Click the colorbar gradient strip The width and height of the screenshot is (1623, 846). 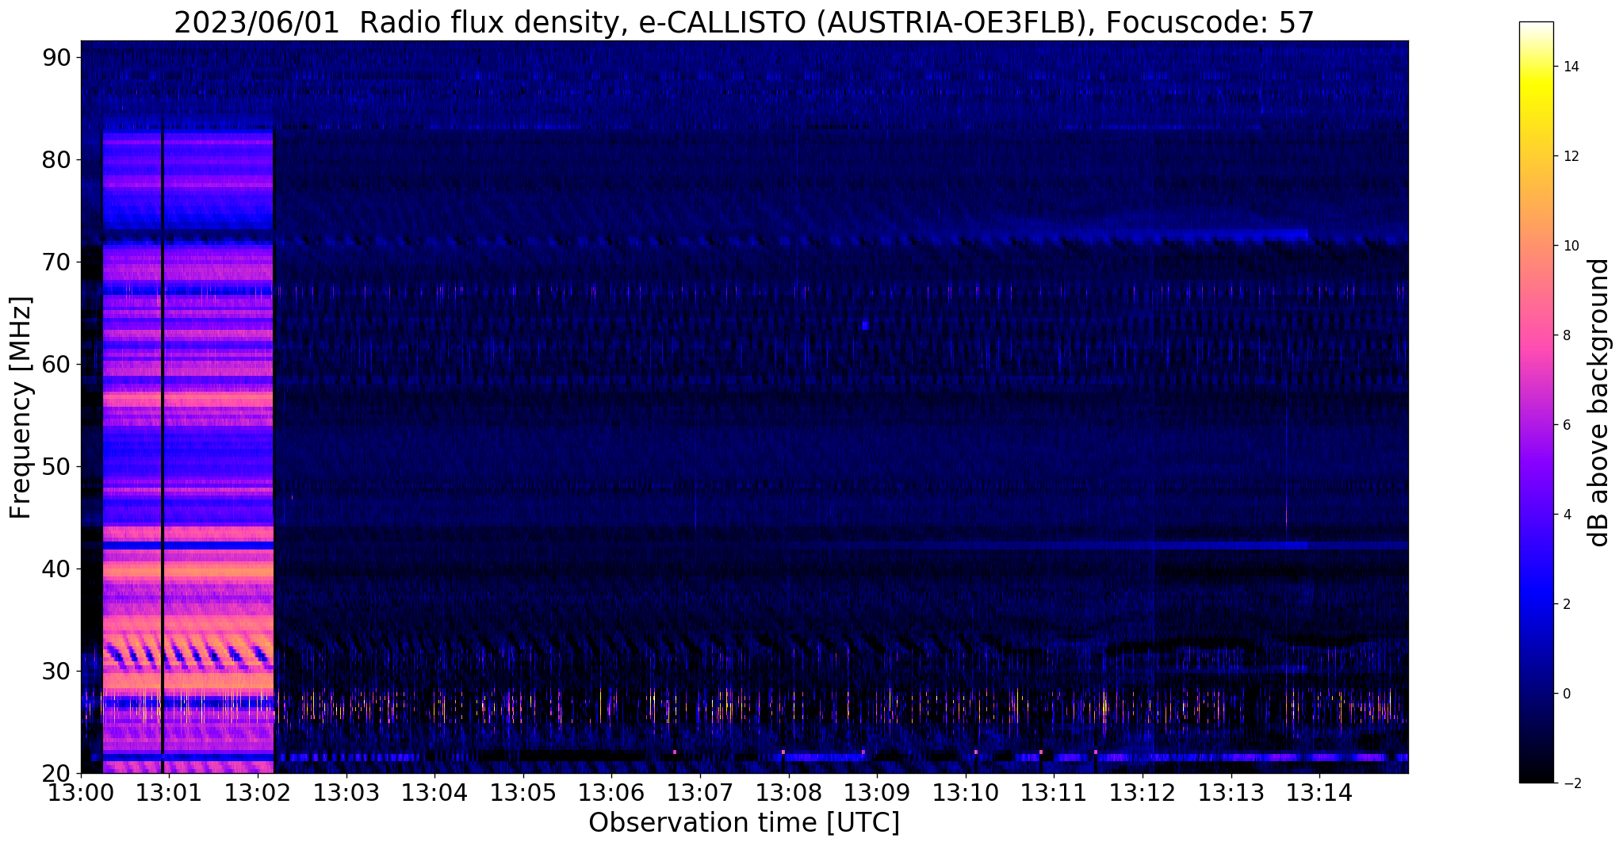coord(1536,403)
